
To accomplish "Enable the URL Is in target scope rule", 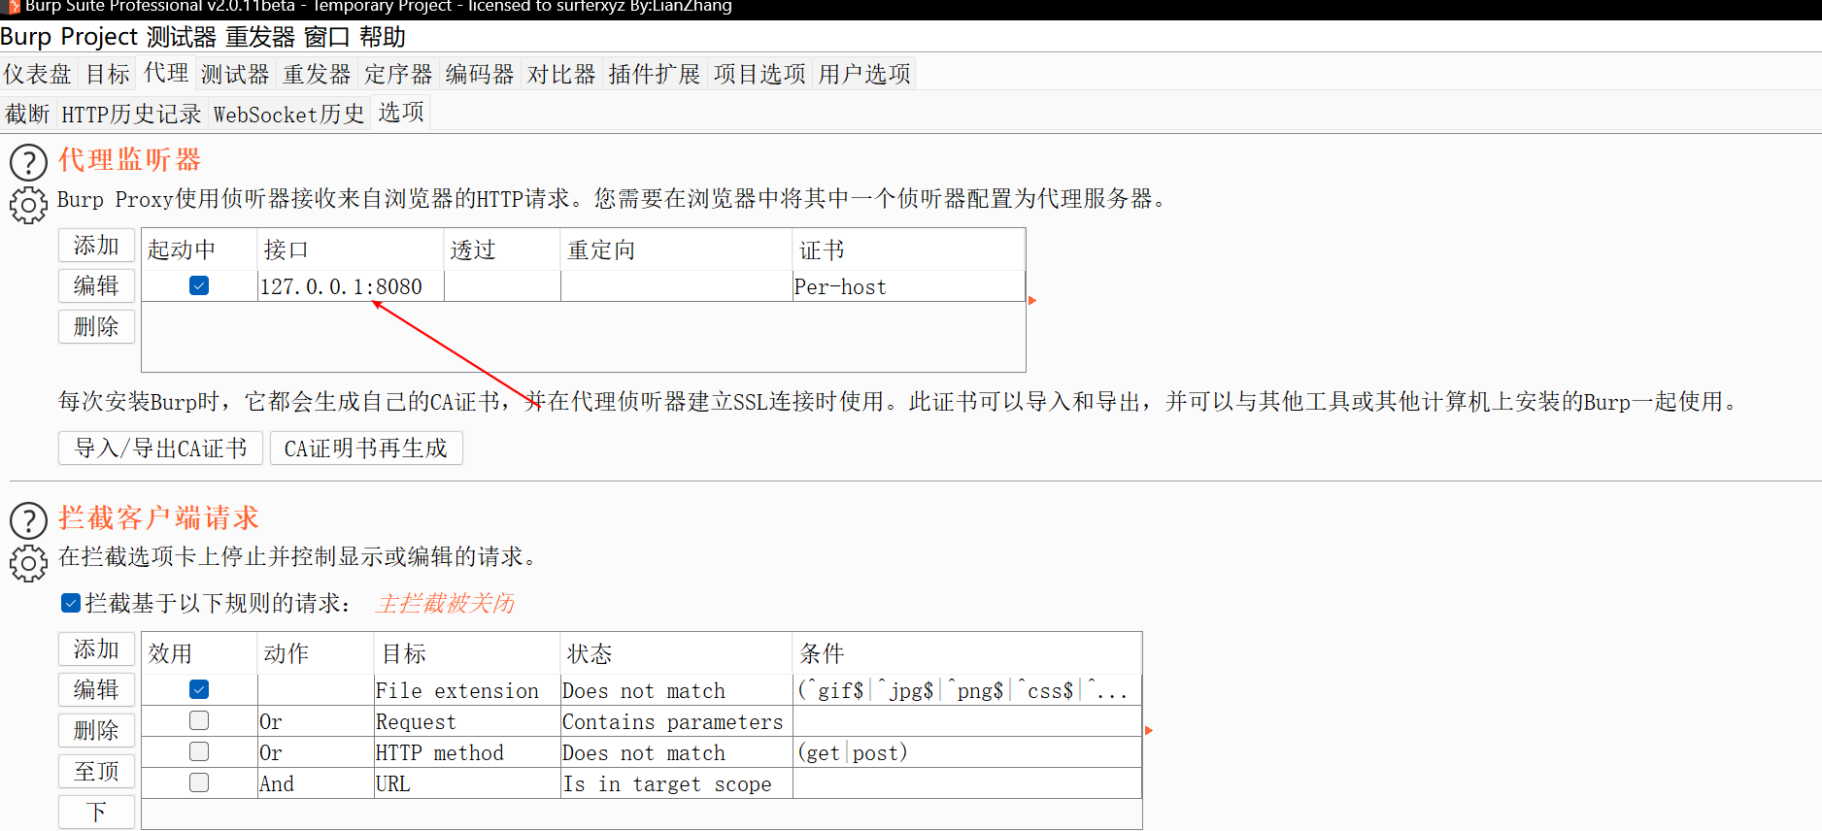I will 199,782.
